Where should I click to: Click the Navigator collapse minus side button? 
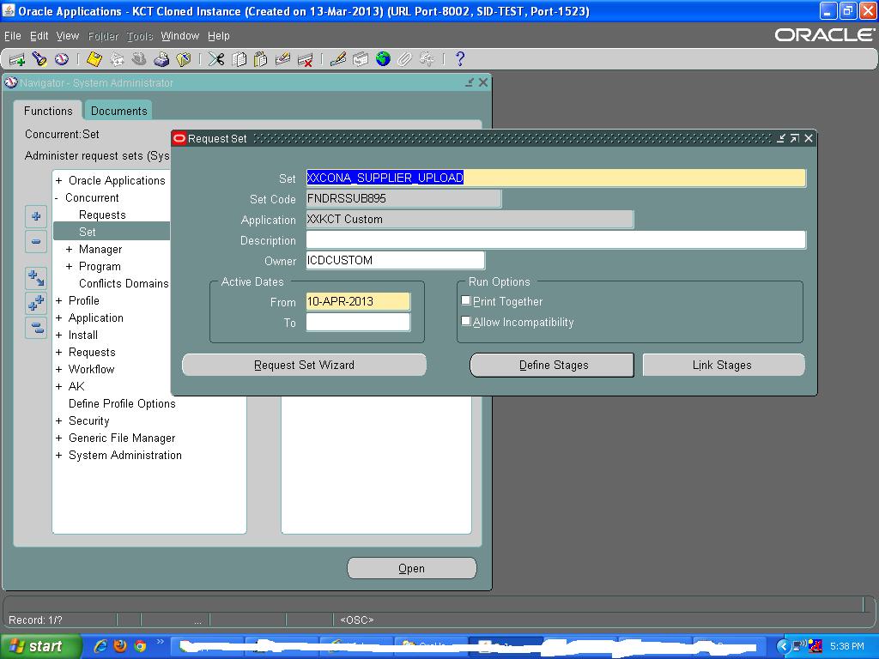[x=36, y=241]
